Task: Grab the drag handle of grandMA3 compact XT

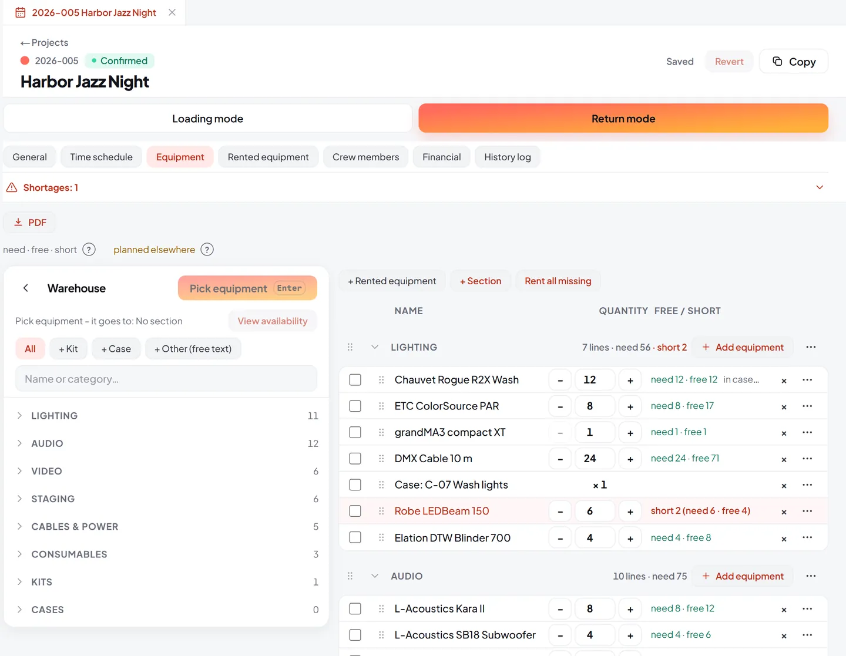Action: click(x=381, y=432)
